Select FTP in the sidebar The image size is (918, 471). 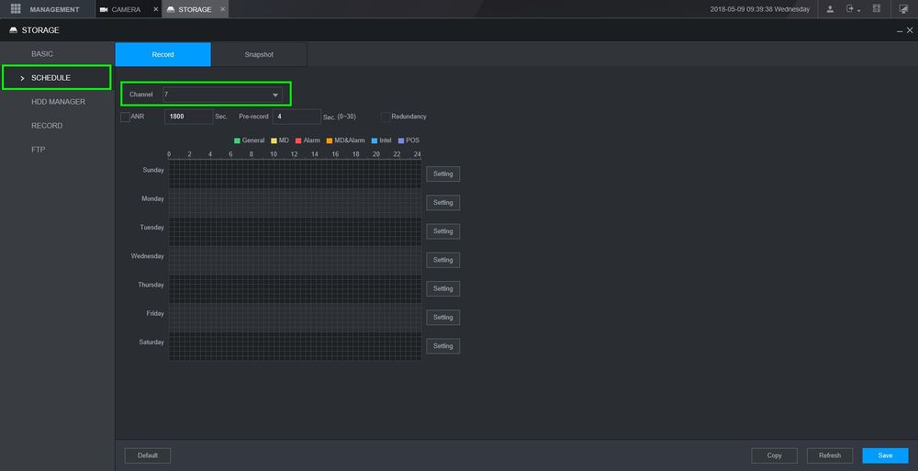[39, 150]
